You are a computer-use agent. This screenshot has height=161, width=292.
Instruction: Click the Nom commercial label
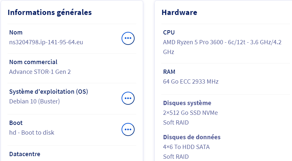pyautogui.click(x=33, y=62)
